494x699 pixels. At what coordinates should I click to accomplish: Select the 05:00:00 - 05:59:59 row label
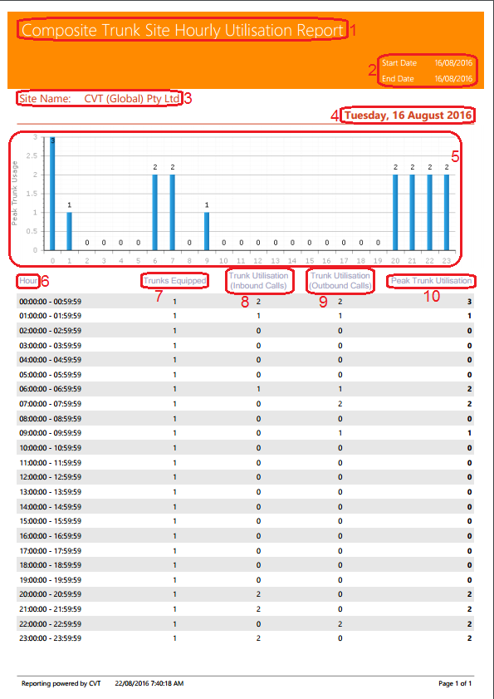pyautogui.click(x=51, y=375)
